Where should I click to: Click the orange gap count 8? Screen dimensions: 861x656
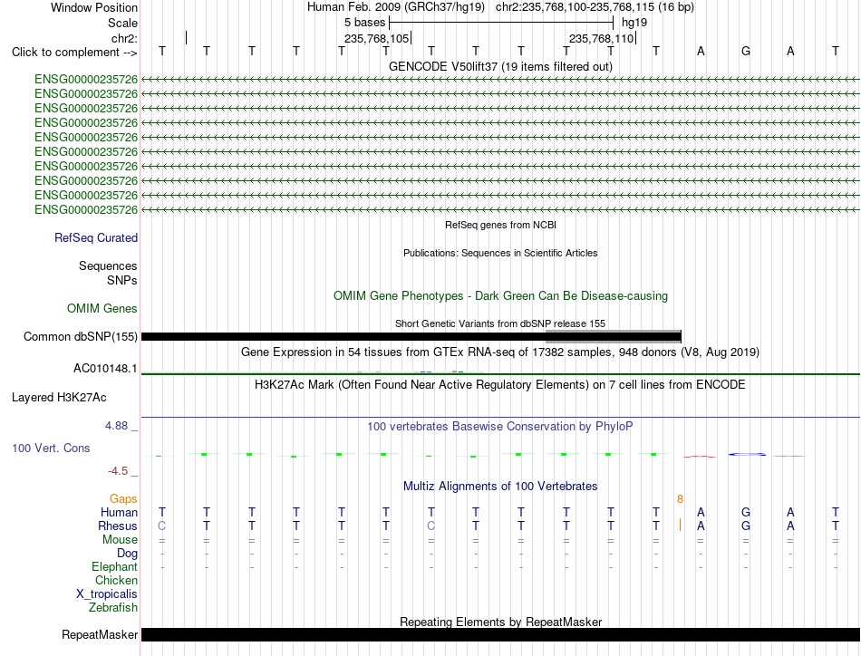(680, 498)
